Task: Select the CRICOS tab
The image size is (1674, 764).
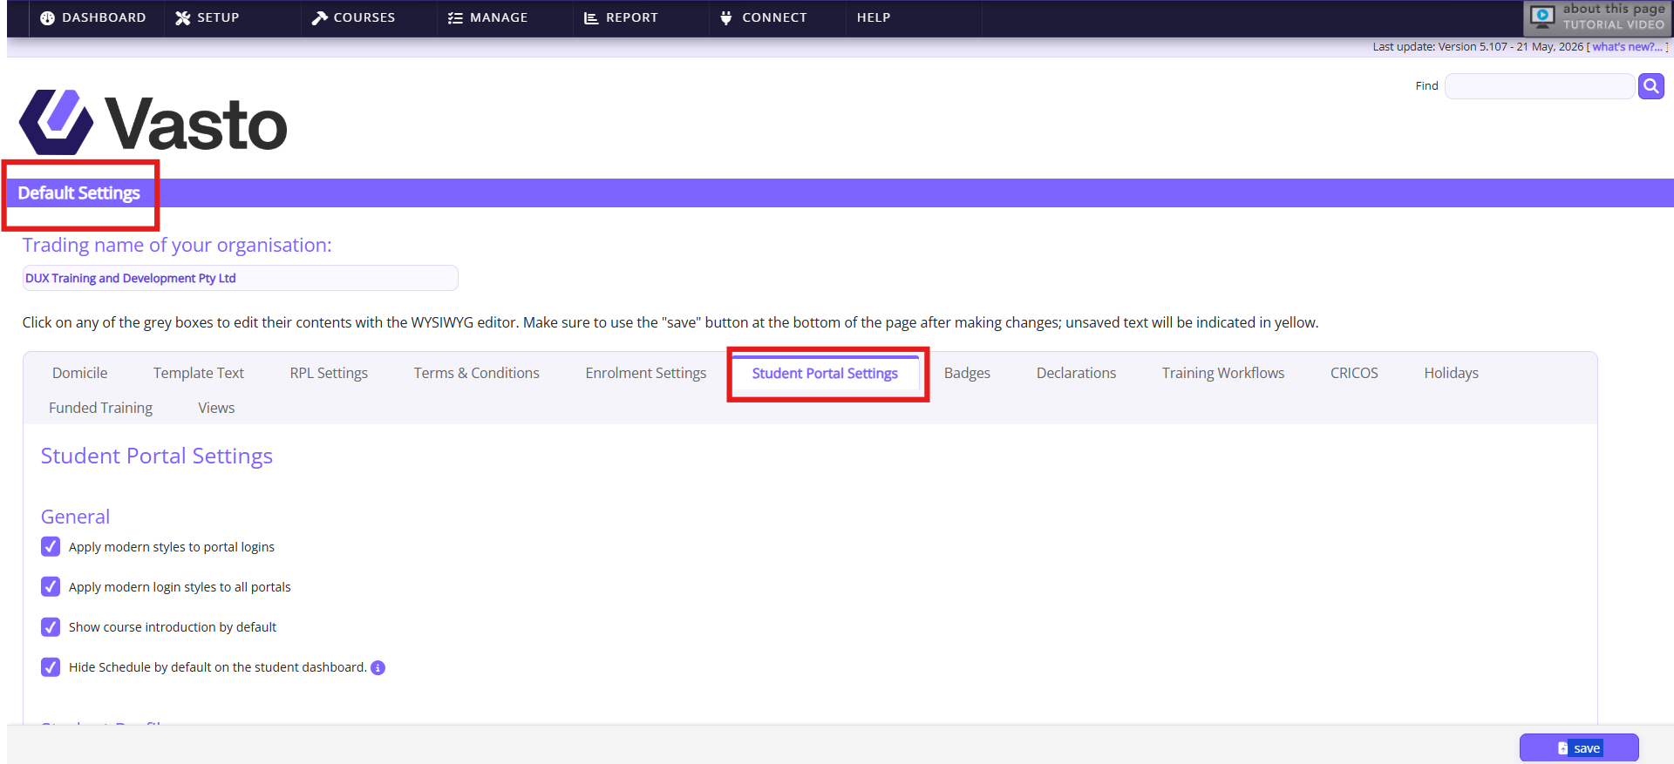Action: pyautogui.click(x=1355, y=373)
